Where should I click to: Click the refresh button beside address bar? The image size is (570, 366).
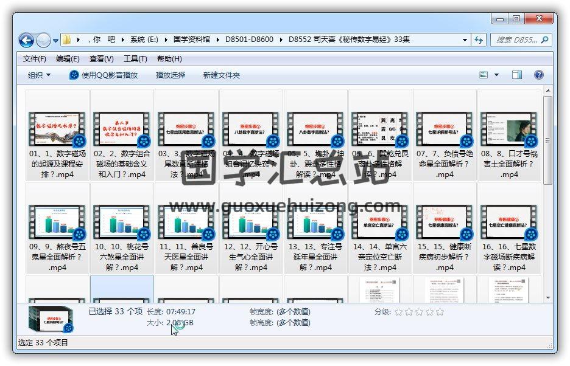[x=479, y=40]
